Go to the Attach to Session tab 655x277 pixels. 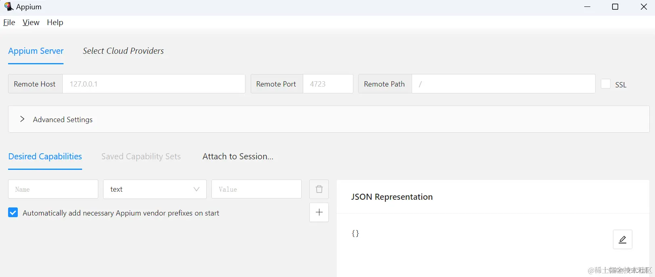pos(238,156)
